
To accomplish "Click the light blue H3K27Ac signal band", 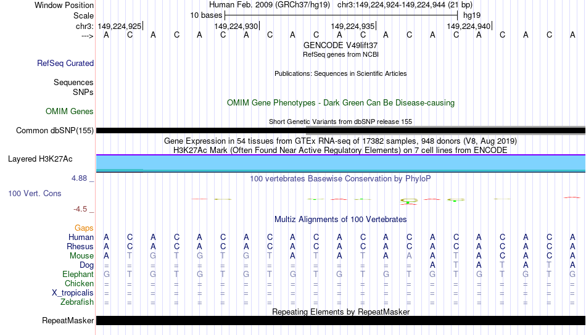I will (340, 163).
